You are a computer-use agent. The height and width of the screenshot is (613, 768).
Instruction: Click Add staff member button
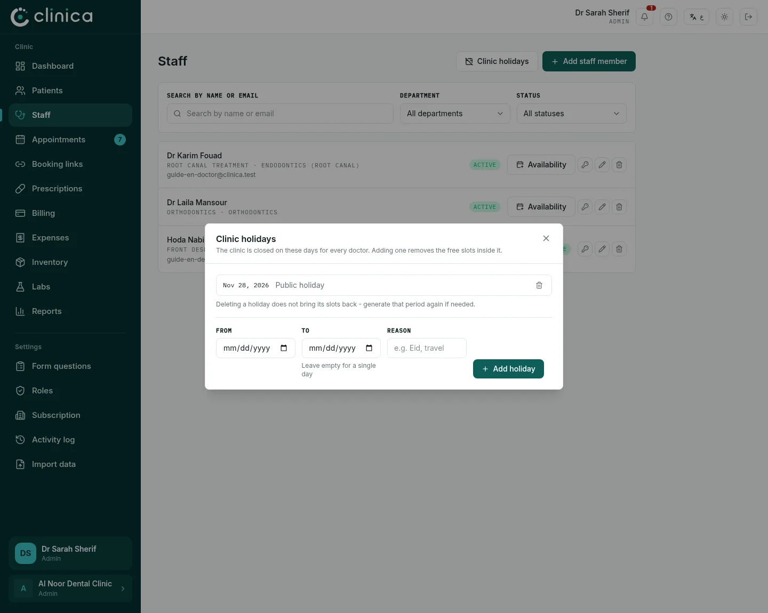(589, 61)
